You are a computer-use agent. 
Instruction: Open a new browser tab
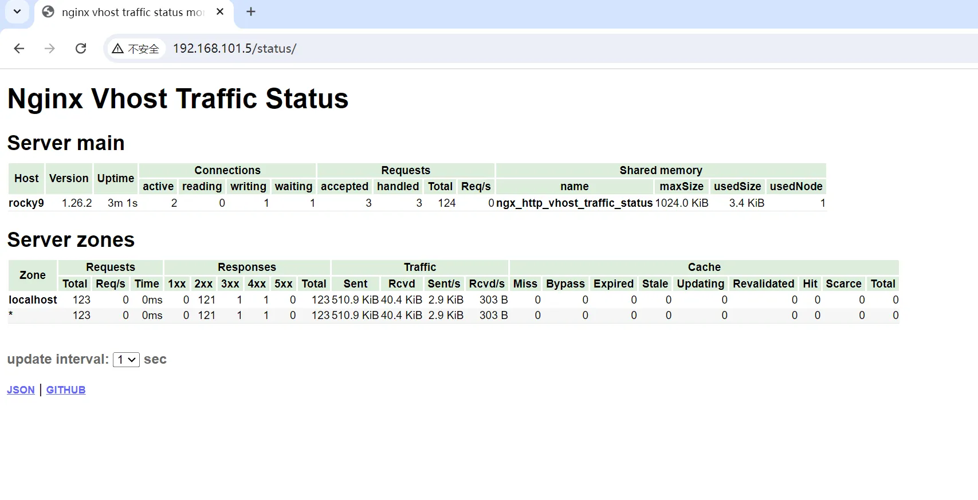pos(251,12)
